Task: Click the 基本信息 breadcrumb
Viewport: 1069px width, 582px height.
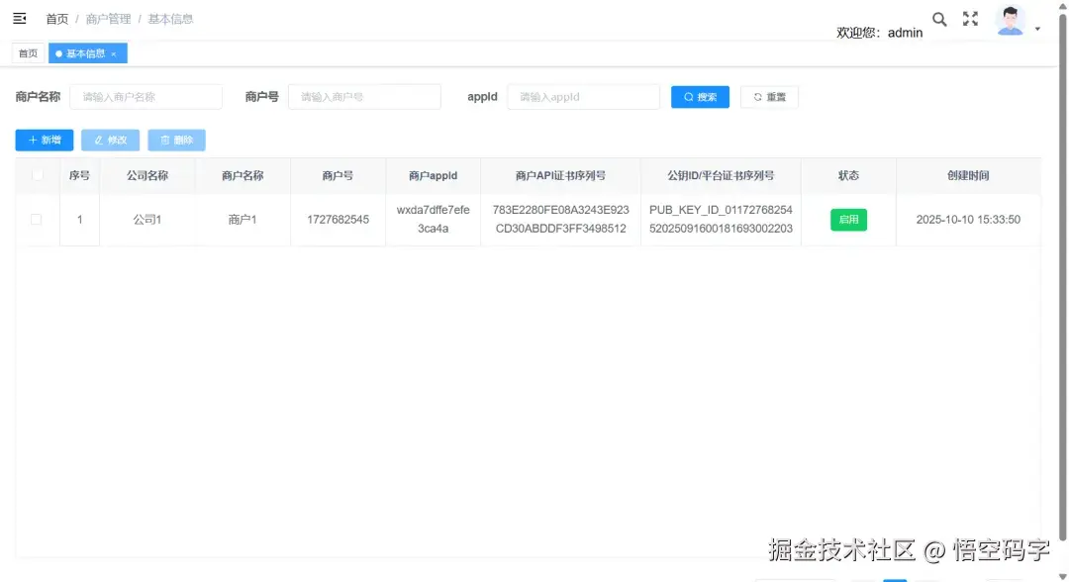Action: tap(170, 19)
